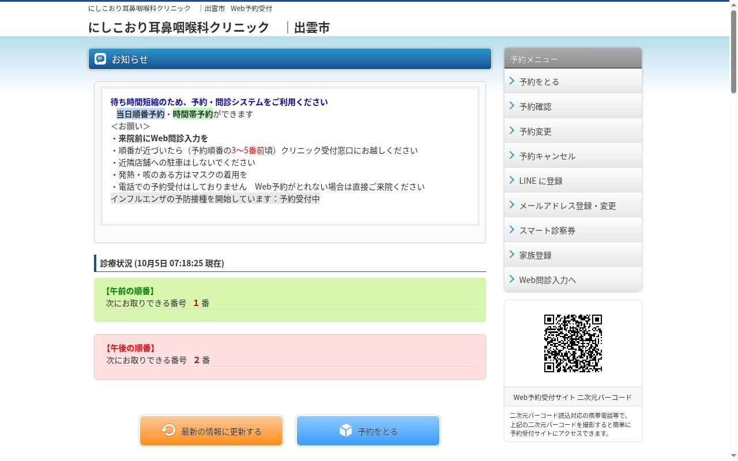Open 予約をとる in the sidebar menu
738x461 pixels.
(573, 81)
